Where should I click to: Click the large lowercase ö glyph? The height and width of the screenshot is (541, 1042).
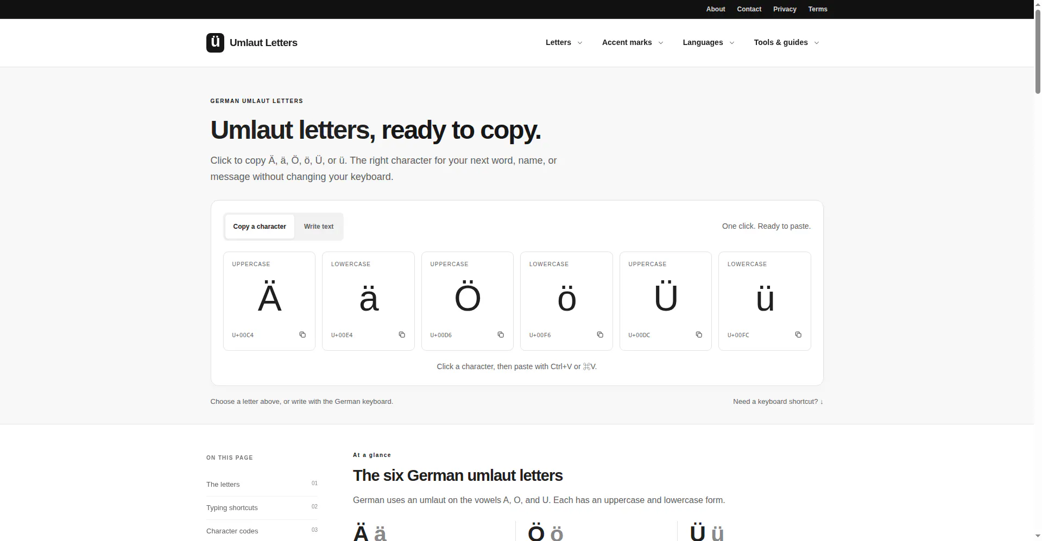click(567, 299)
